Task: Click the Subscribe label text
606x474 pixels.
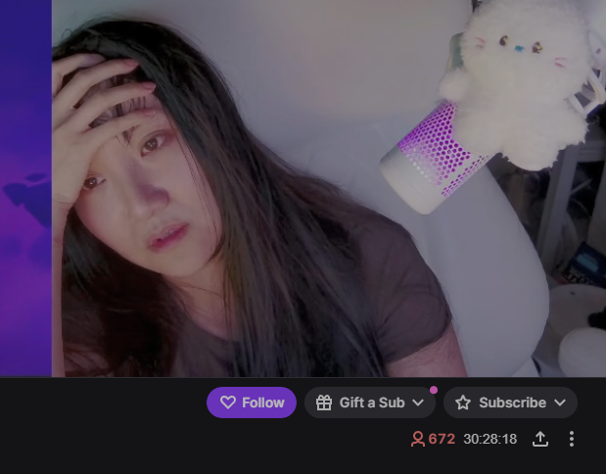Action: [512, 403]
